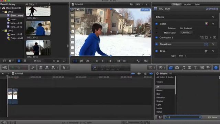Screen dimensions: 220x124
Task: Click Done in the viewer
Action: [x=145, y=10]
